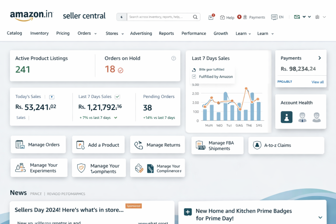Open the Pricing menu
The height and width of the screenshot is (224, 336).
tap(63, 33)
